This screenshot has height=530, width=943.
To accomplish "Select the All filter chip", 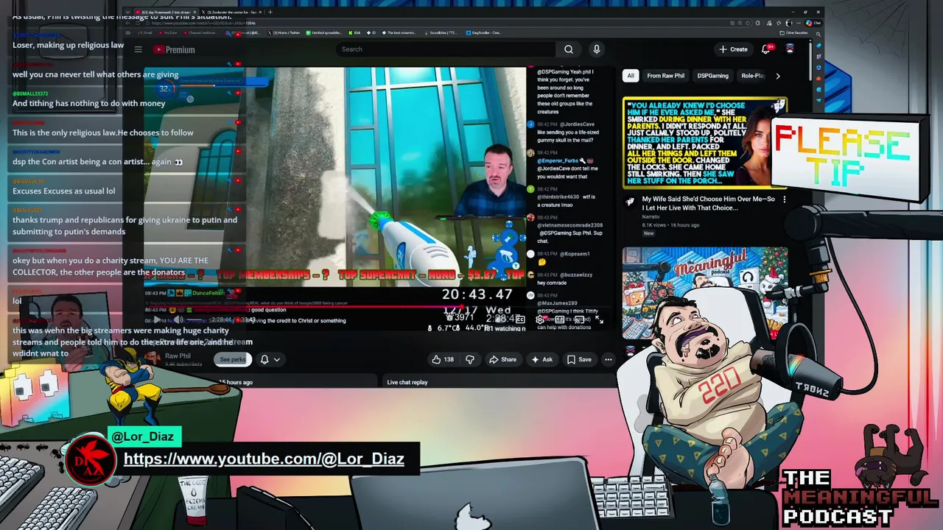I will (x=631, y=76).
